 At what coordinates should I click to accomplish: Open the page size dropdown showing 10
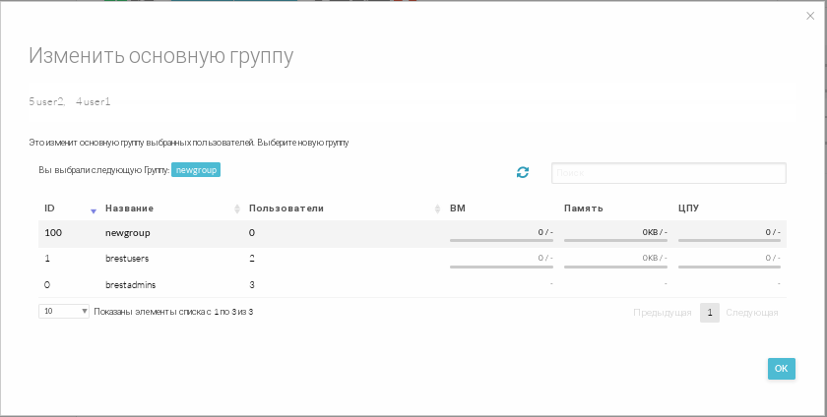pyautogui.click(x=64, y=311)
